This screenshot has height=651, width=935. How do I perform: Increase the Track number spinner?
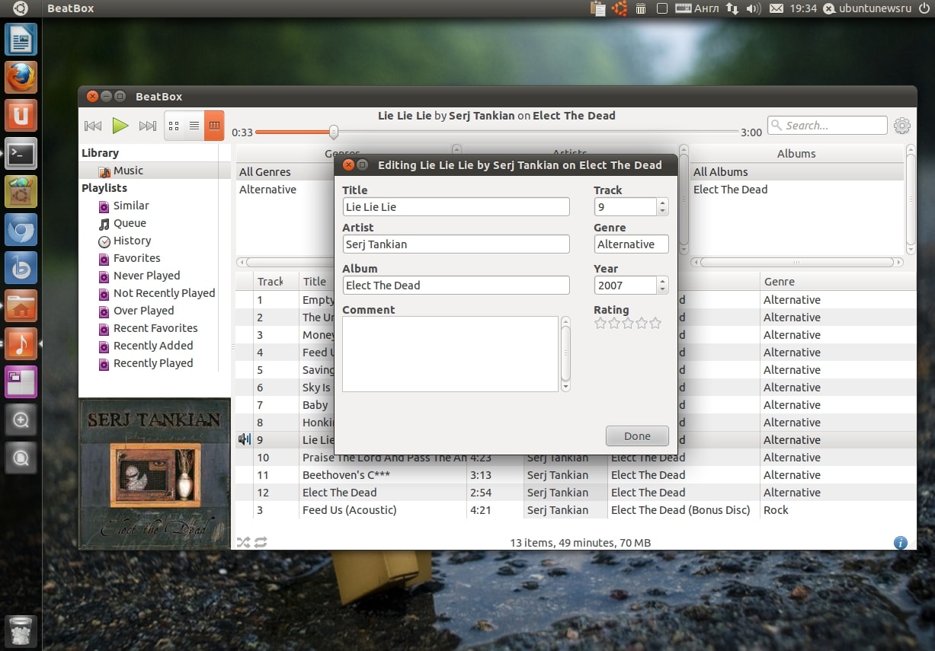click(662, 203)
